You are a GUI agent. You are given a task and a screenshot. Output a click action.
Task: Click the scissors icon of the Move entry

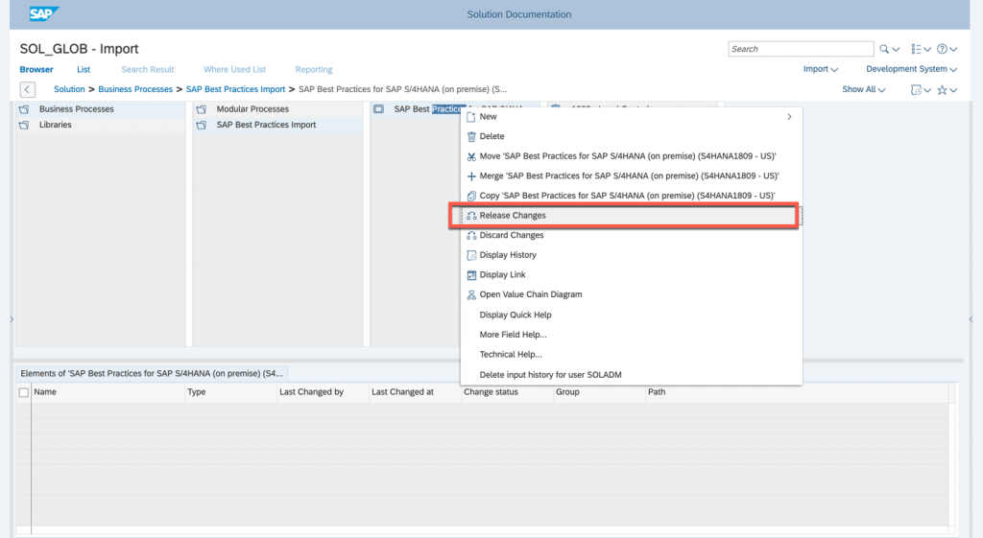click(471, 156)
